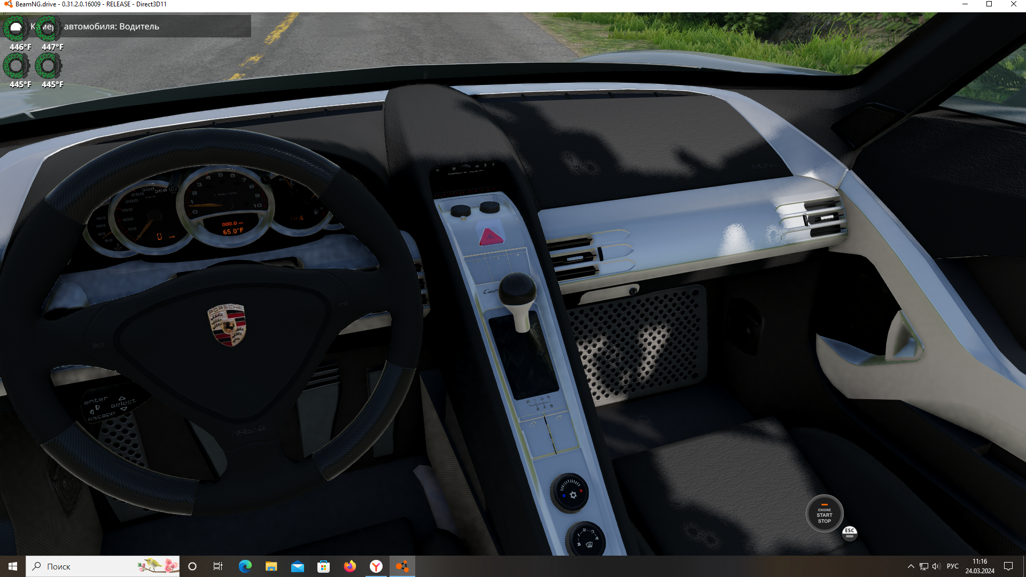Screen dimensions: 1026x577
Task: Click the front-right brake temperature gauge
Action: pos(48,28)
